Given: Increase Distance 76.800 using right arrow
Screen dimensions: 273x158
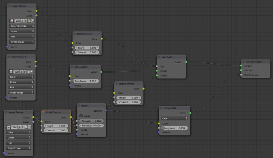Looking at the screenshot, I should click(102, 126).
